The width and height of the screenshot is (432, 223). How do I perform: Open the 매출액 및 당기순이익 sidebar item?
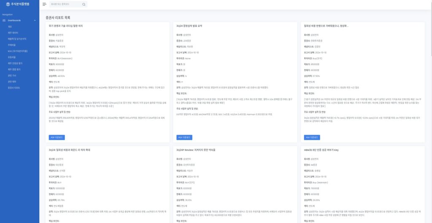pyautogui.click(x=17, y=39)
